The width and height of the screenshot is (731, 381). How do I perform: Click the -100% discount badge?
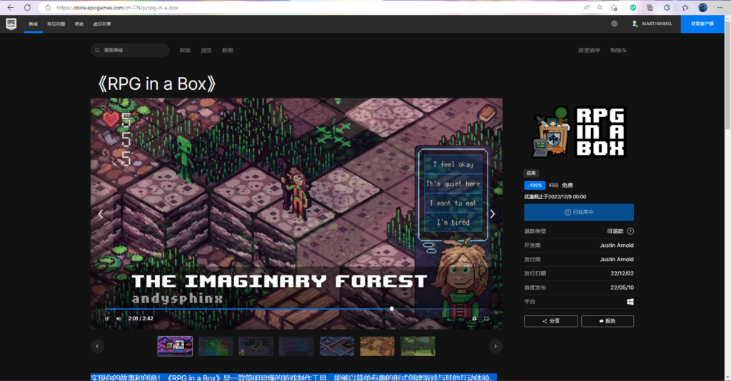point(535,186)
